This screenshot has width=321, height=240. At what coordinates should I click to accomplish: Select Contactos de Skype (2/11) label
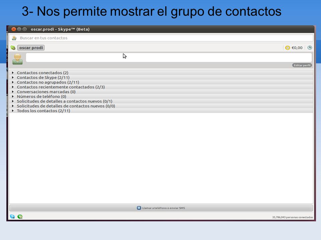coord(43,77)
